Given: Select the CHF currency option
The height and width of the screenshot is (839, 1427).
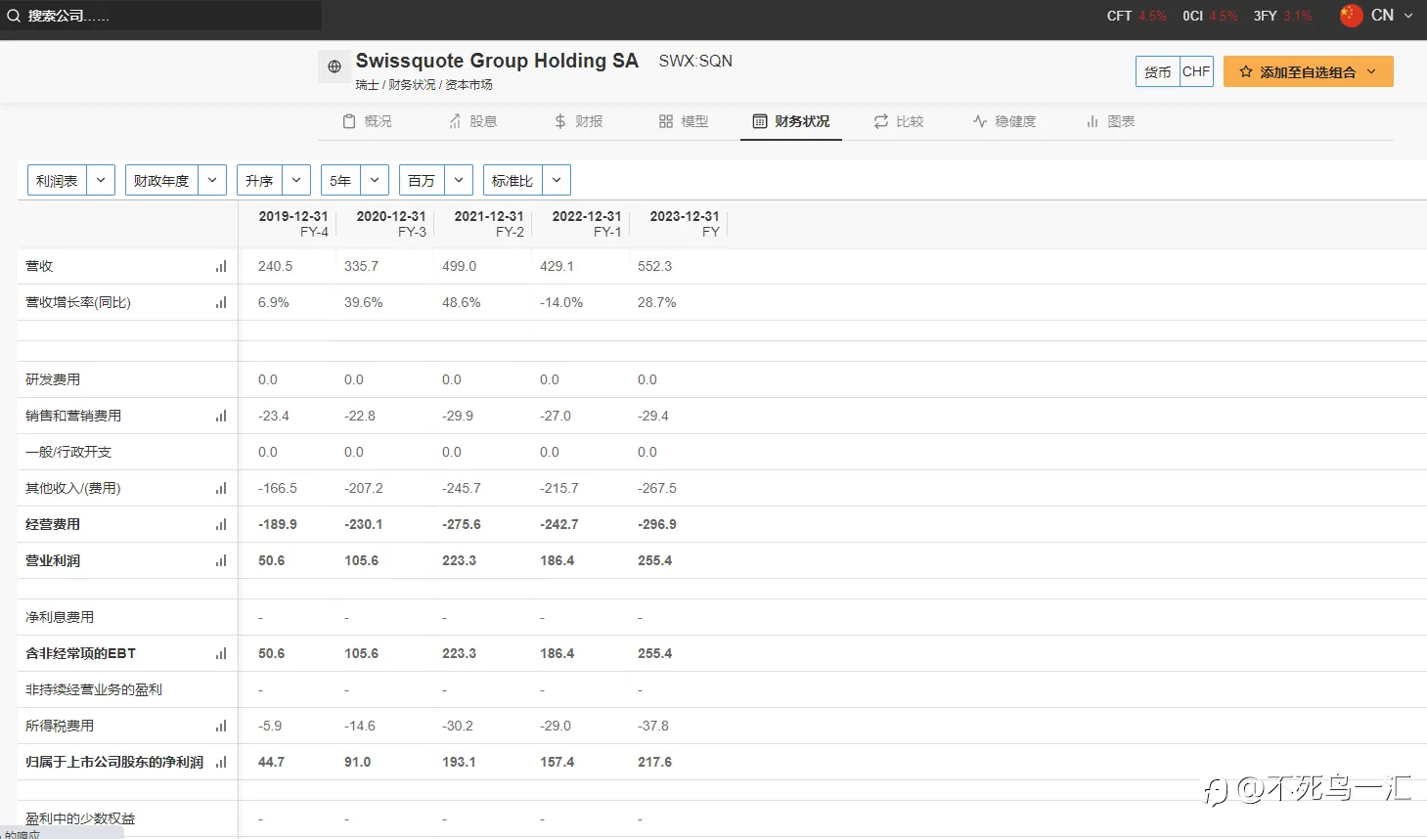Looking at the screenshot, I should 1196,71.
